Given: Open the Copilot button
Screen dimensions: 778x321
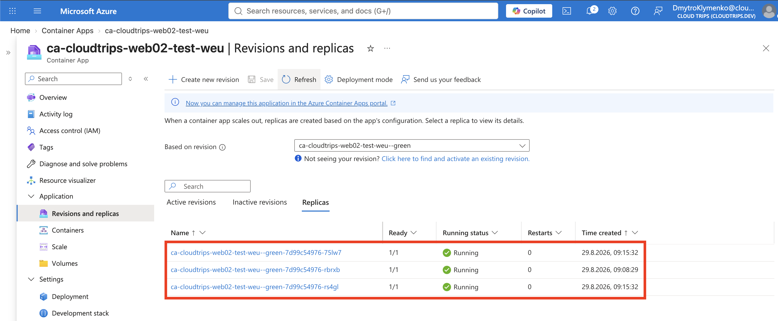Looking at the screenshot, I should (x=529, y=11).
